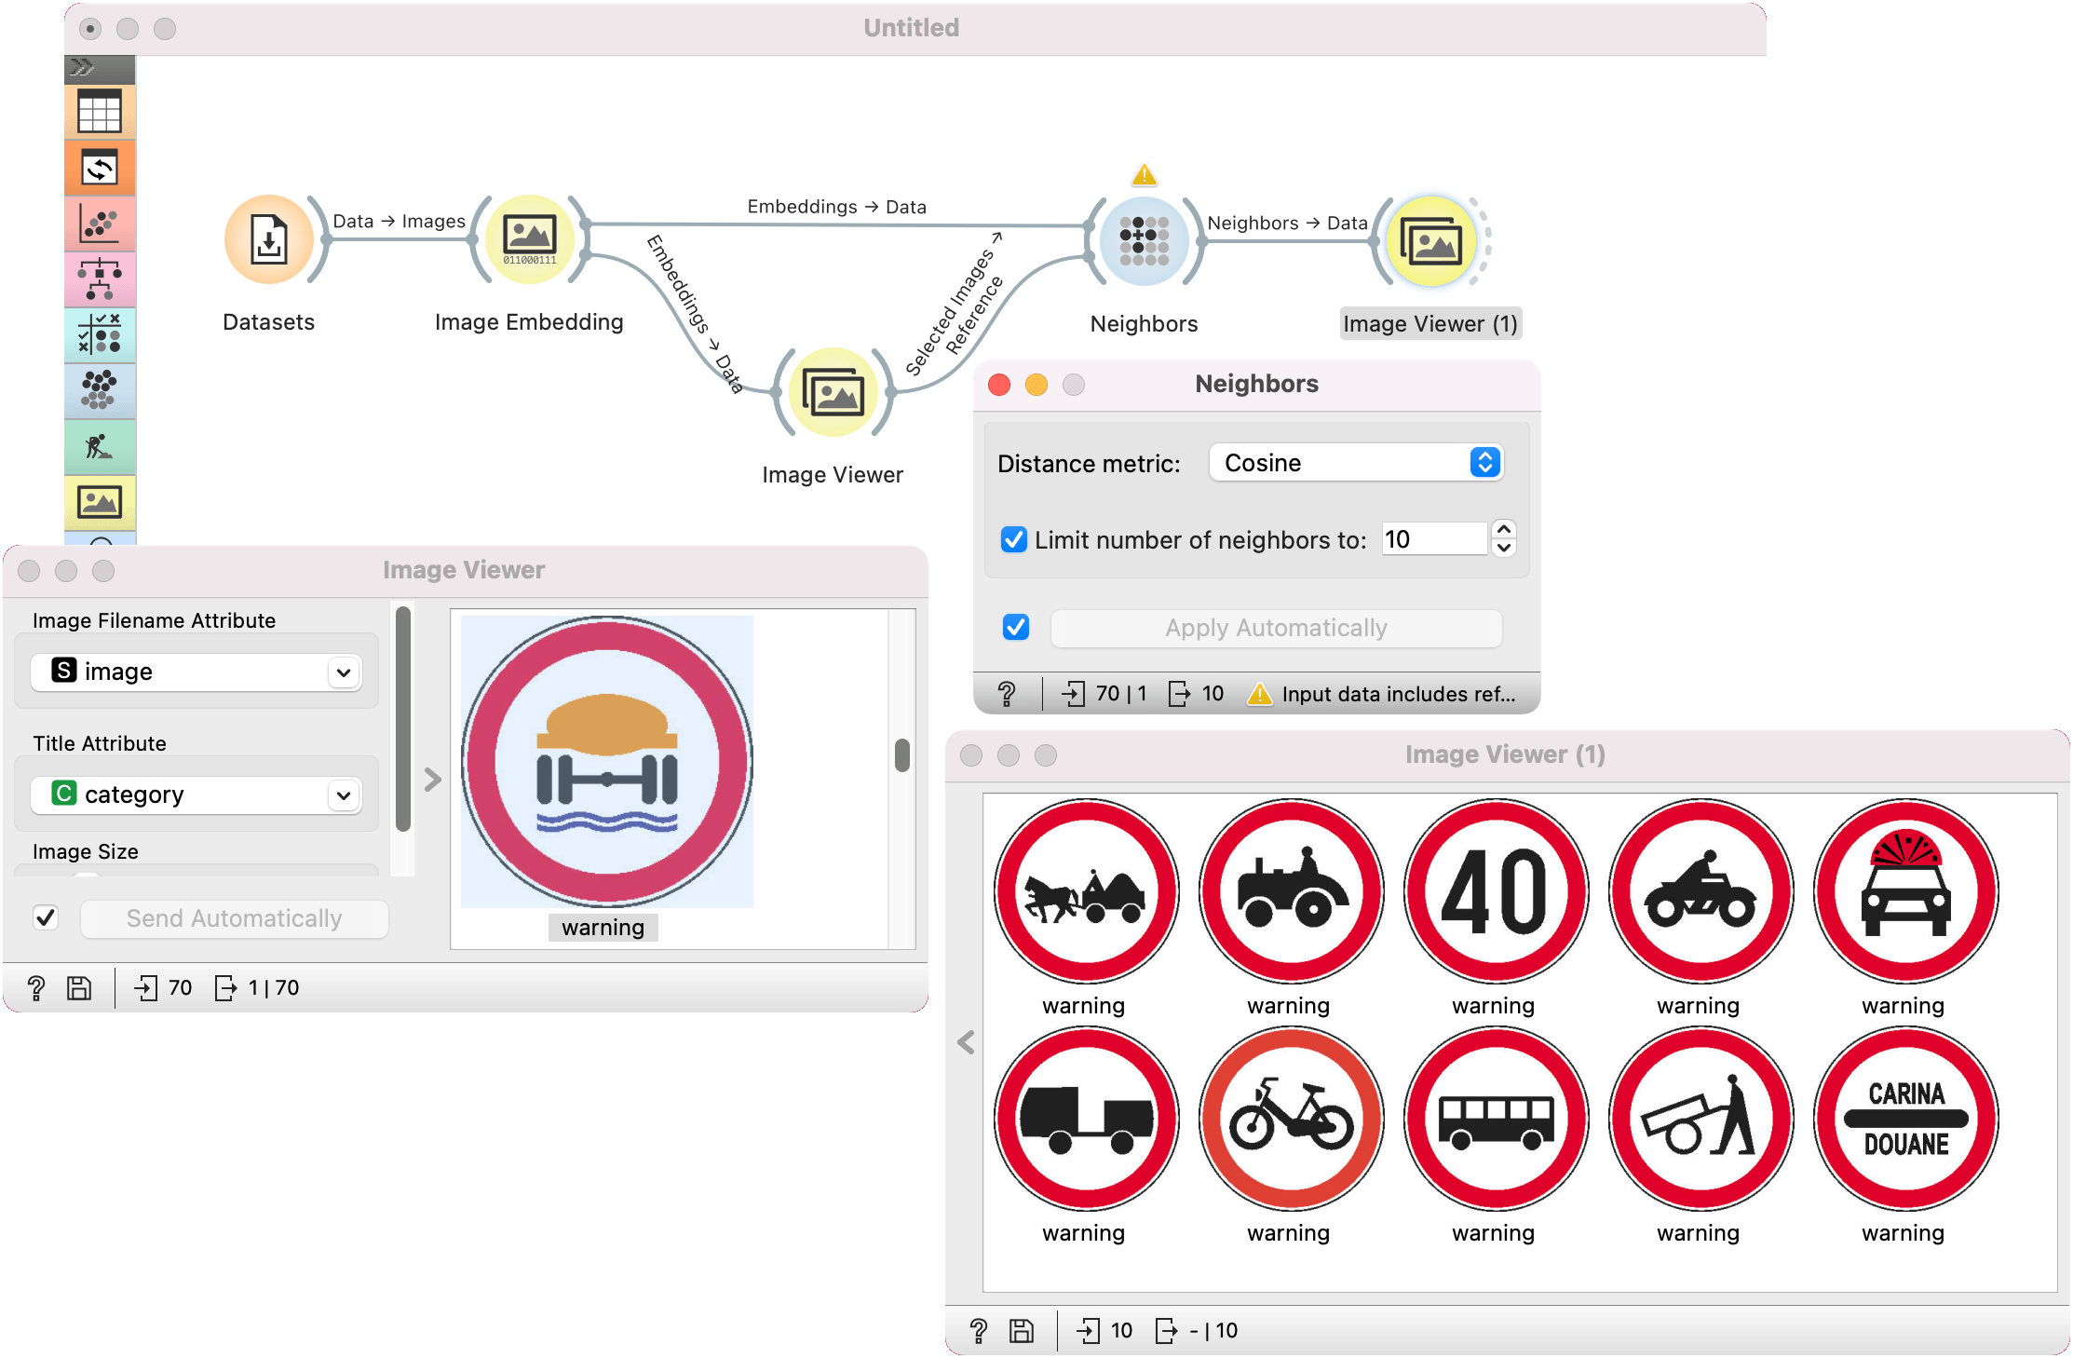The width and height of the screenshot is (2073, 1358).
Task: Click the Neighbors widget node icon
Action: click(x=1144, y=241)
